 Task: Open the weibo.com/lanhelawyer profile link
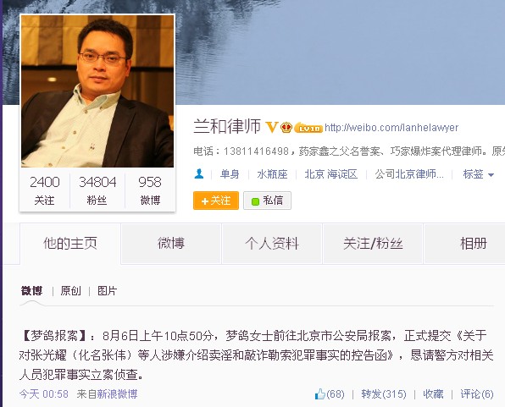click(391, 128)
